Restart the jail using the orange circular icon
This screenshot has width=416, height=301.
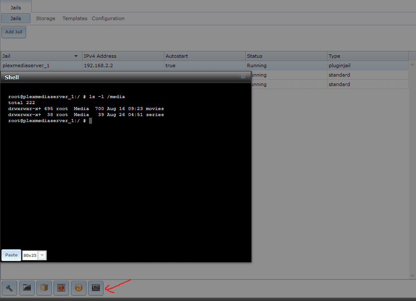[78, 288]
